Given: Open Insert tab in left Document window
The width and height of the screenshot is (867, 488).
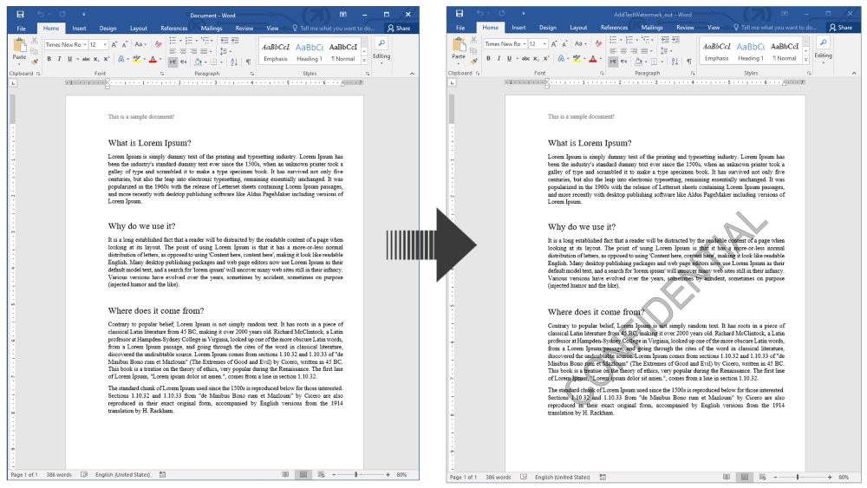Looking at the screenshot, I should (79, 28).
